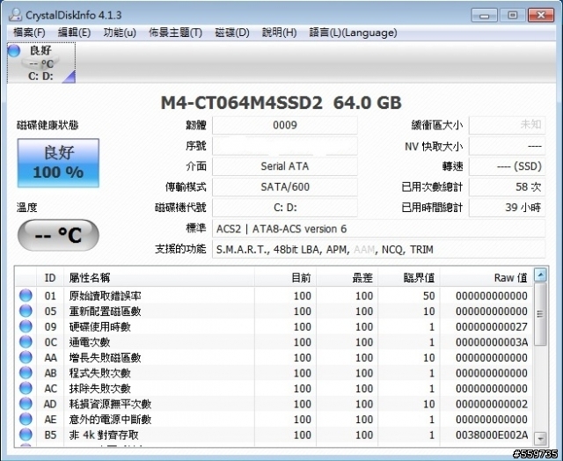Click the 標準 field showing ACS2 | ATA8-ACS
The width and height of the screenshot is (563, 461).
[x=379, y=229]
